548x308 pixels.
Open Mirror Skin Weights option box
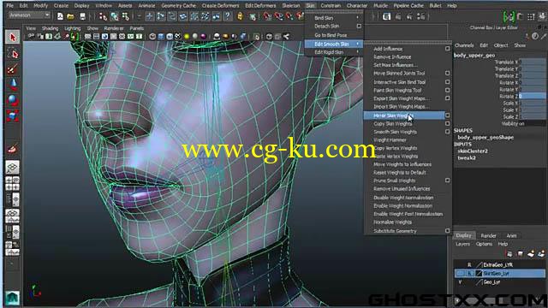pos(447,115)
